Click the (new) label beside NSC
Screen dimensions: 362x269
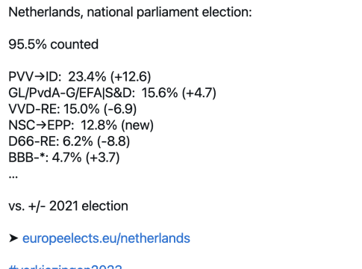pyautogui.click(x=137, y=125)
